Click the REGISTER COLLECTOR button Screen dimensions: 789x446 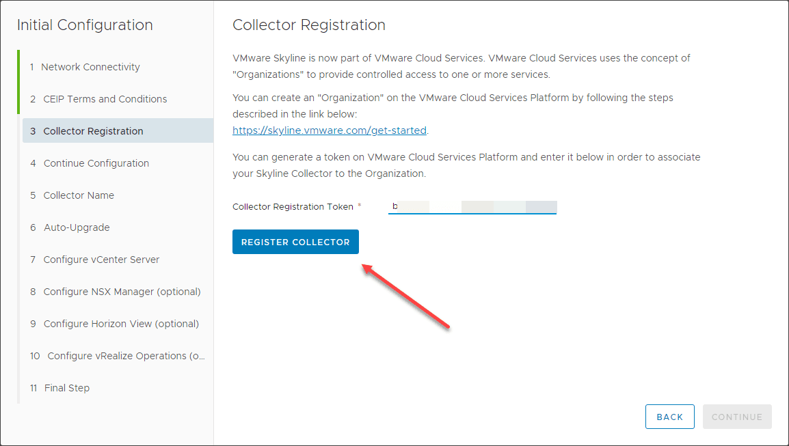295,241
